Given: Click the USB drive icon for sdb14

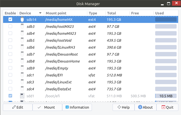Looking at the screenshot, I should (22, 19).
